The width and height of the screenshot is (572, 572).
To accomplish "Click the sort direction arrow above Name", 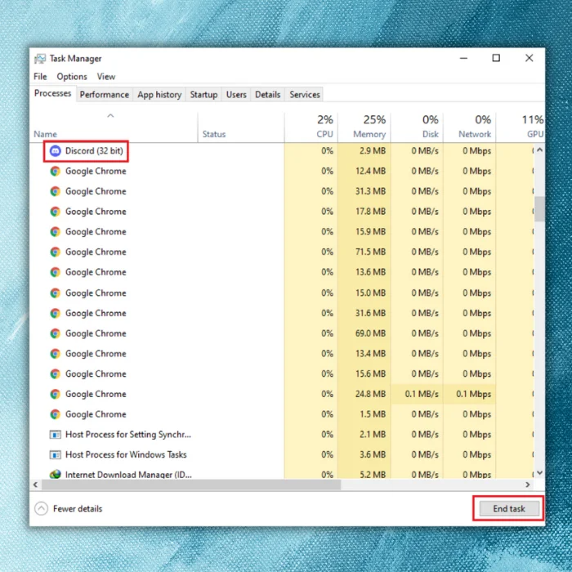I will (x=110, y=116).
